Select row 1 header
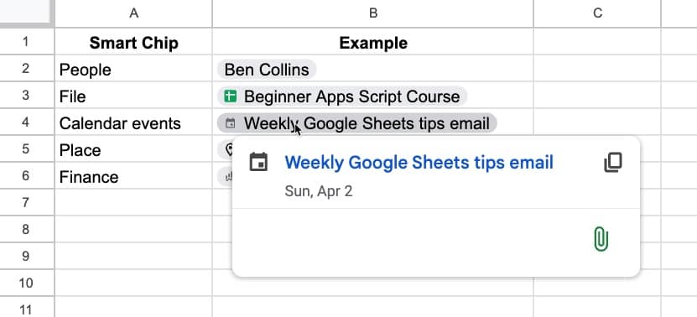The image size is (697, 317). point(27,42)
